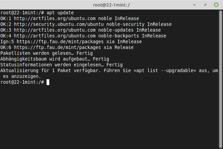Click the block cursor at the prompt
This screenshot has height=149, width=223.
(x=48, y=82)
